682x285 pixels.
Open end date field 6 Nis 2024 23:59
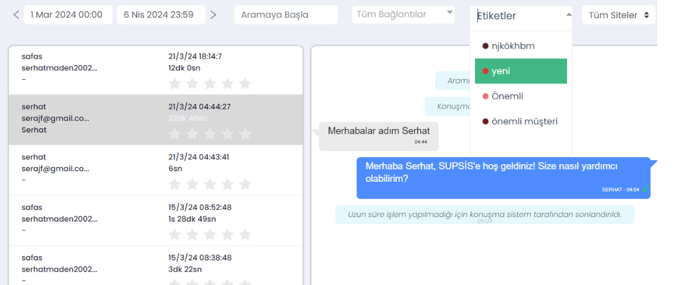(161, 15)
